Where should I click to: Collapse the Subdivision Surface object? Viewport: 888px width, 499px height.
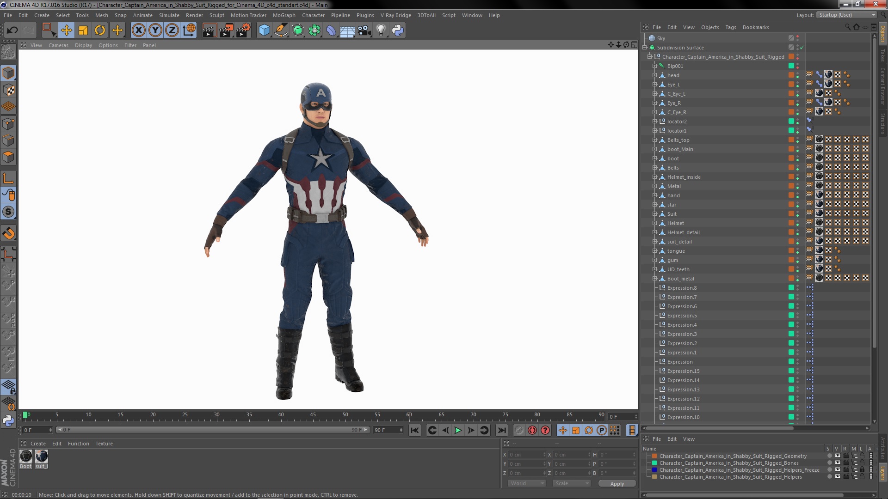coord(645,48)
